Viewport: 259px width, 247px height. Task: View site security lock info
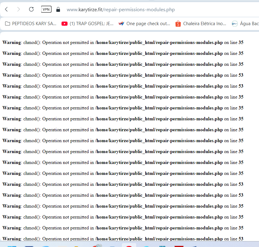pos(58,9)
